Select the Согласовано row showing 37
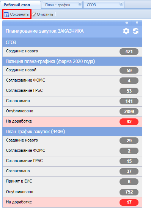 click(72, 171)
